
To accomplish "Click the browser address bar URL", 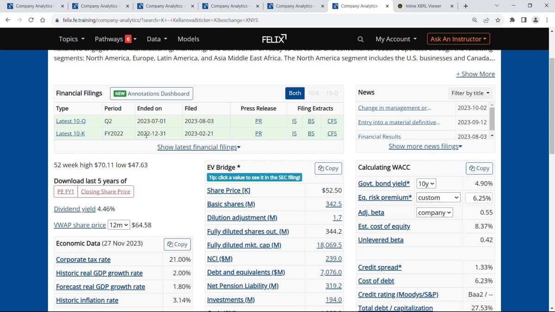I will pyautogui.click(x=160, y=20).
